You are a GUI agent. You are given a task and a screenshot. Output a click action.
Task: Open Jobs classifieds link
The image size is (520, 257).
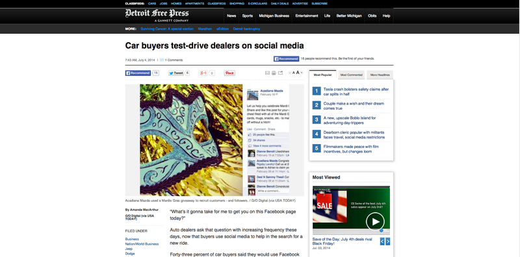coord(163,4)
